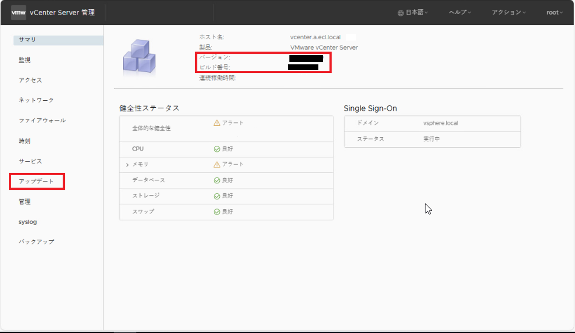Expand the メモリ health row chevron

pos(127,165)
